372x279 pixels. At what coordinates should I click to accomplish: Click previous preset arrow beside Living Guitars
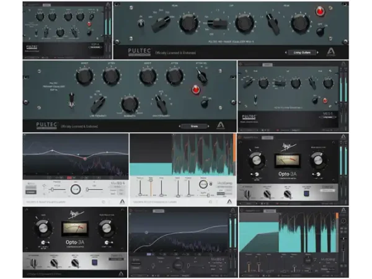pos(286,53)
